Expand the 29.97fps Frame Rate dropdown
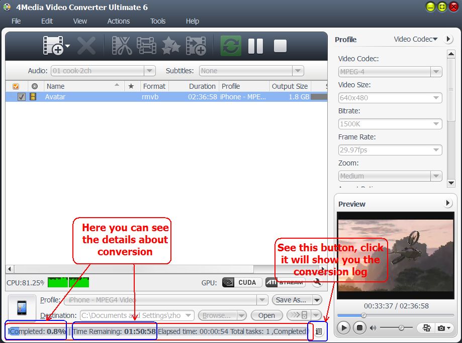The width and height of the screenshot is (462, 343). click(436, 150)
